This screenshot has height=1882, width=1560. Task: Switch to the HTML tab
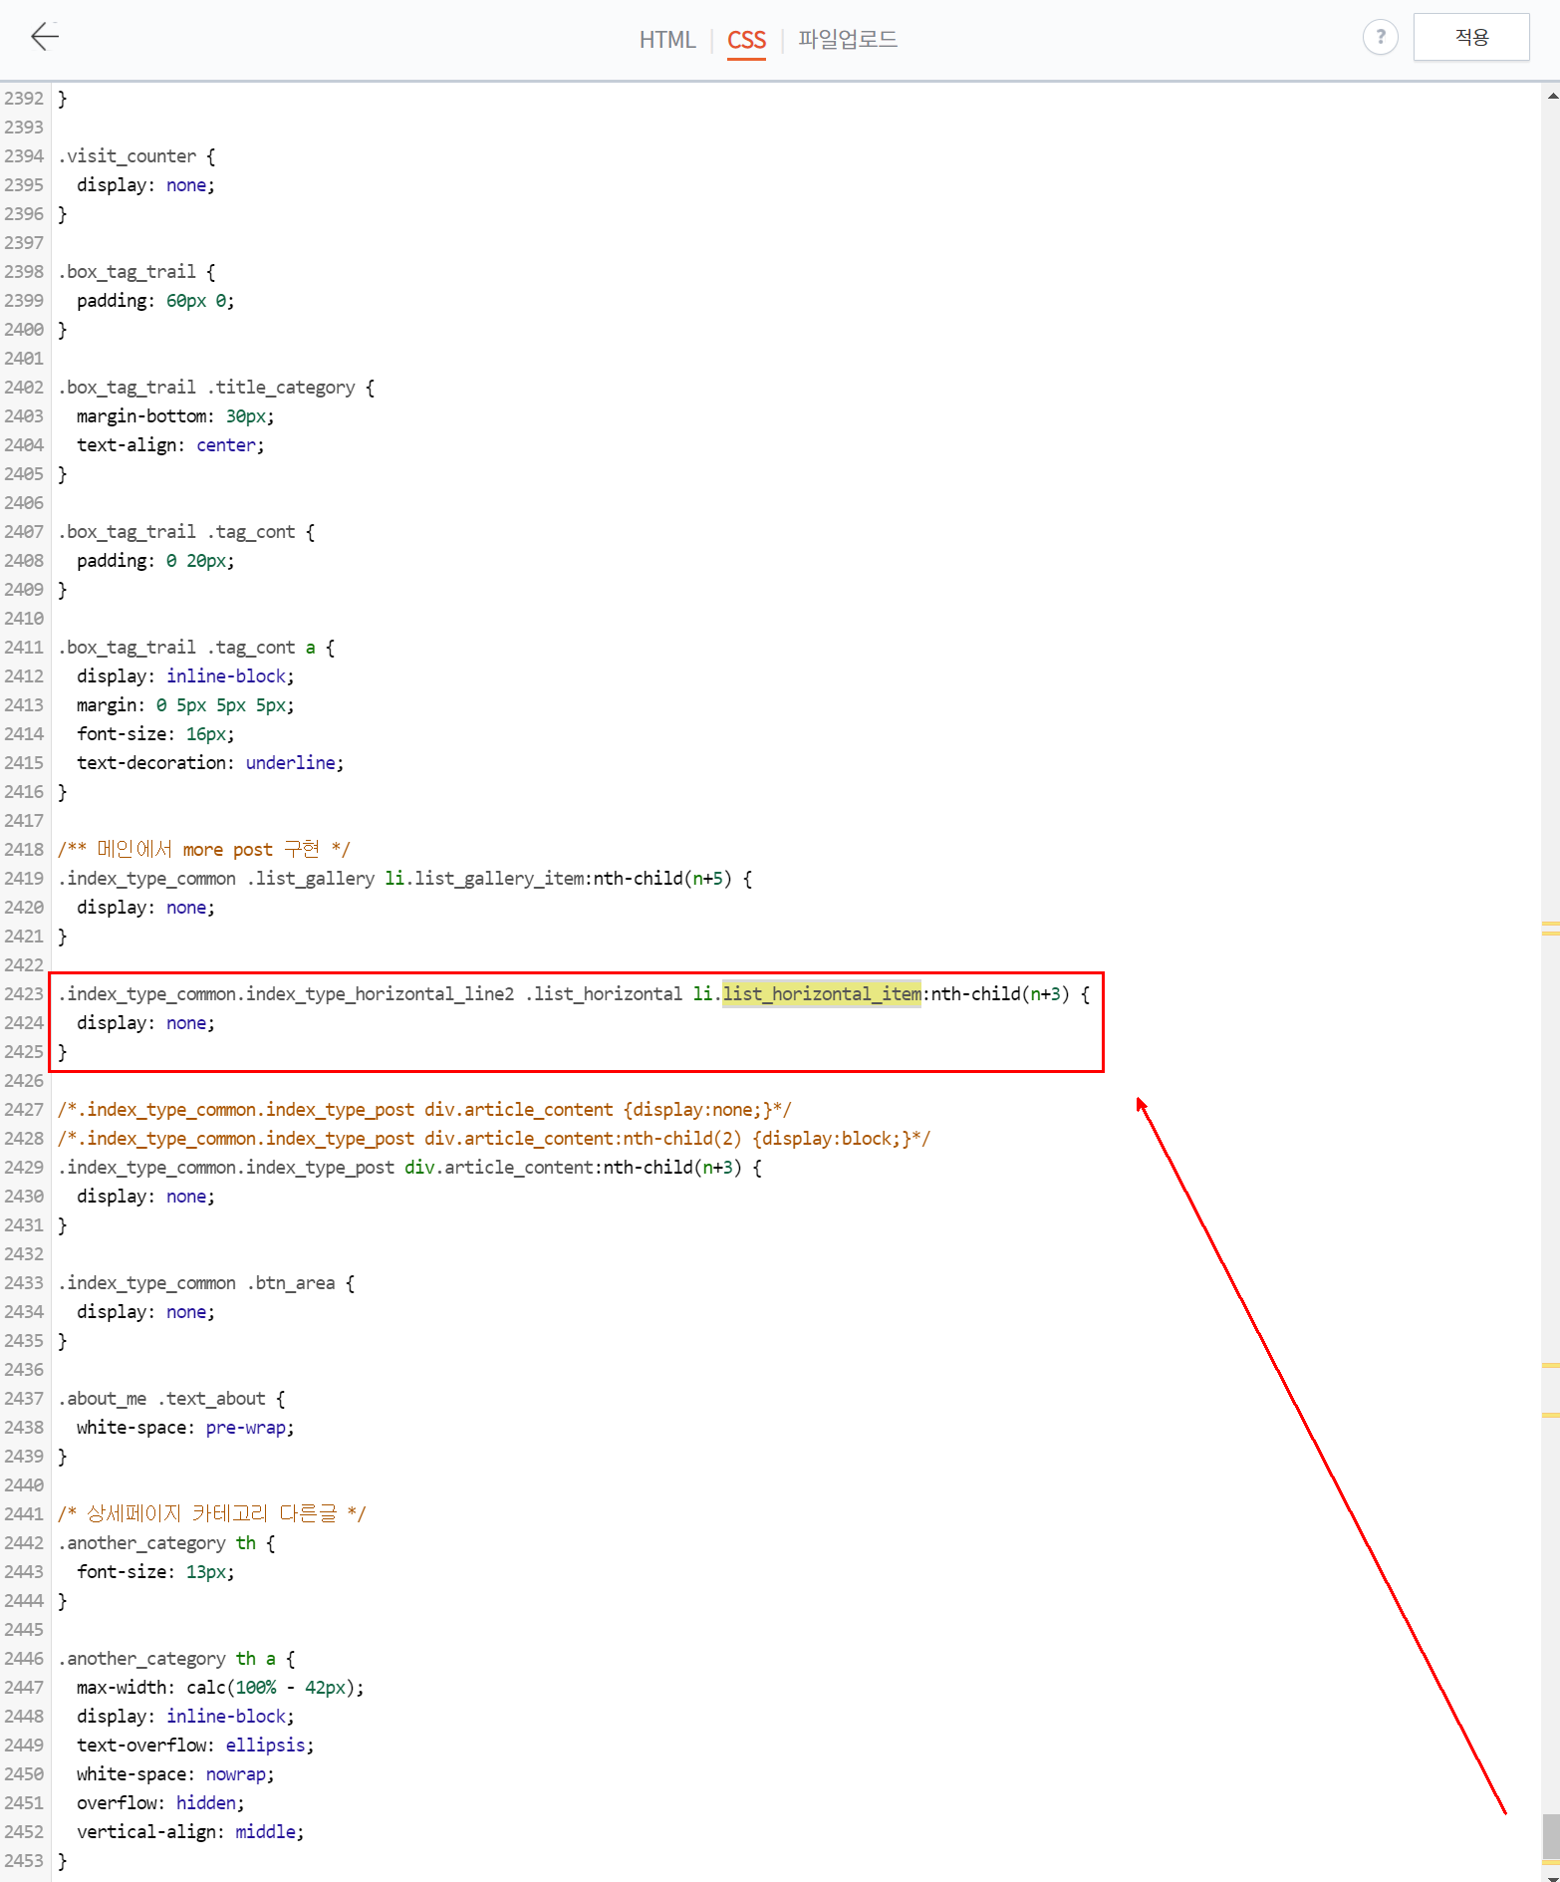(x=667, y=40)
